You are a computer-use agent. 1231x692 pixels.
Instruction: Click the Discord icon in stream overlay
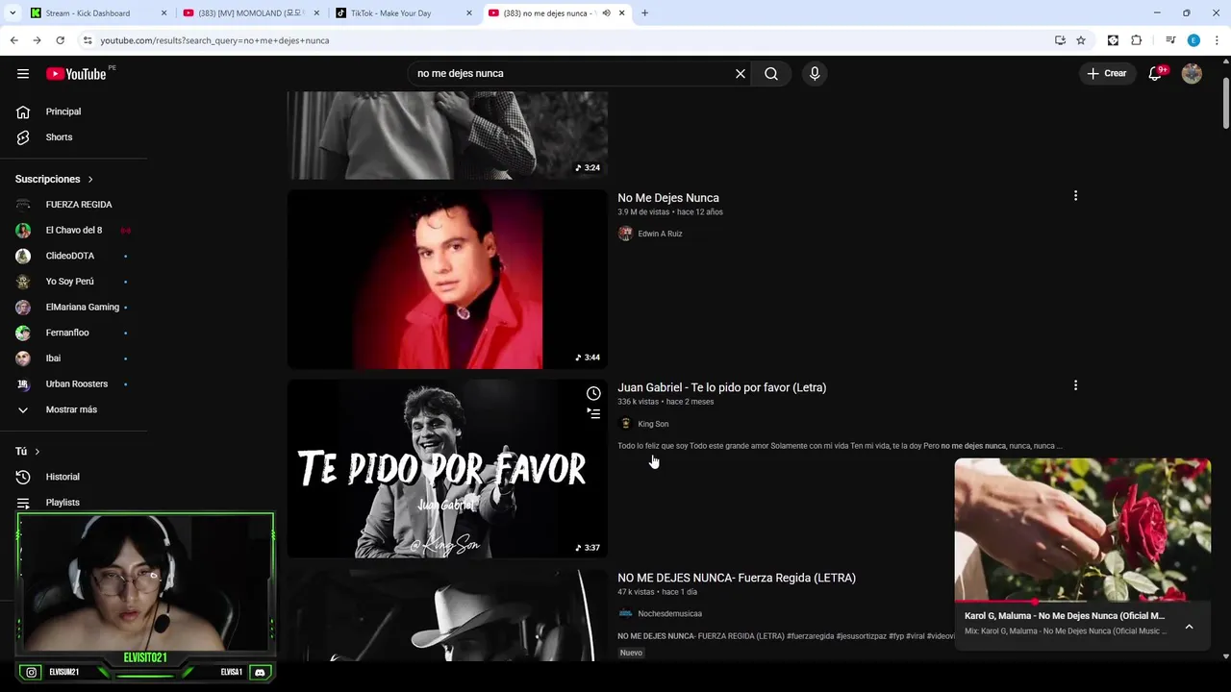[259, 673]
